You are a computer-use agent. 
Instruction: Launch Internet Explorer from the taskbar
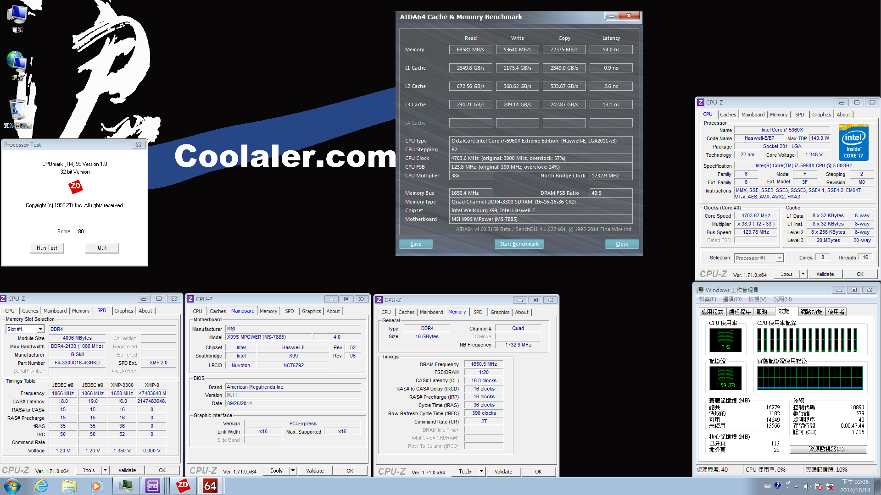click(41, 486)
